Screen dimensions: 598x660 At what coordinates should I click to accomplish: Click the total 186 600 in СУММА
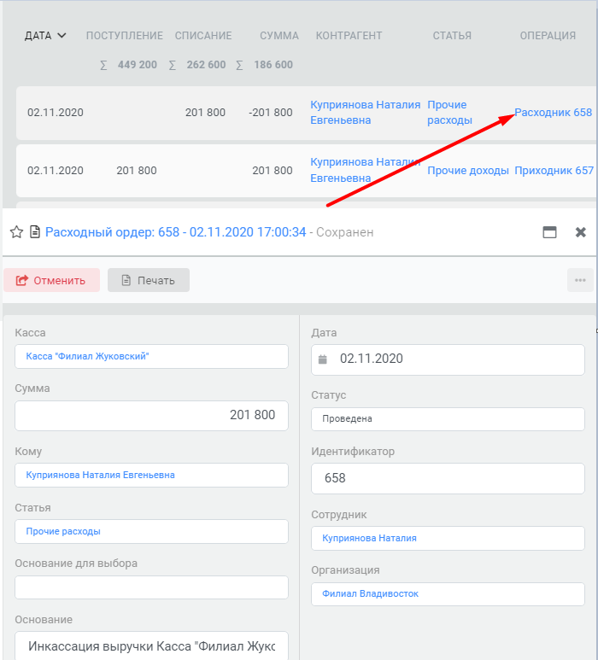pyautogui.click(x=273, y=65)
